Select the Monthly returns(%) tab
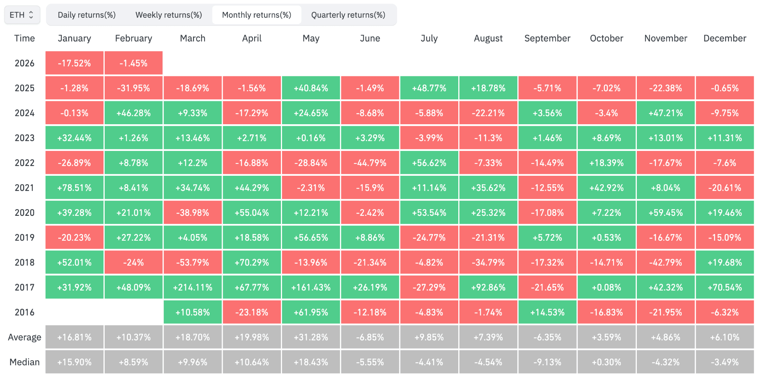760x379 pixels. (256, 15)
